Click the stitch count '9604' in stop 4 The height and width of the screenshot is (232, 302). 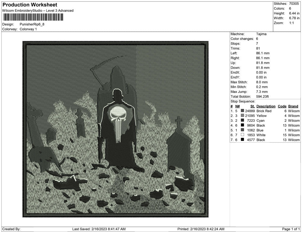(251, 125)
